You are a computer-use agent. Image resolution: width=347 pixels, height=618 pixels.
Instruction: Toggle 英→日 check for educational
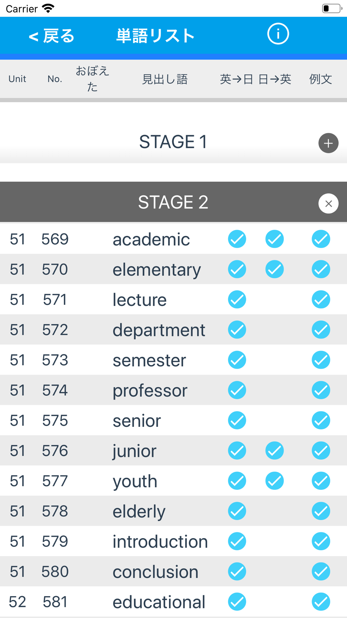[237, 602]
